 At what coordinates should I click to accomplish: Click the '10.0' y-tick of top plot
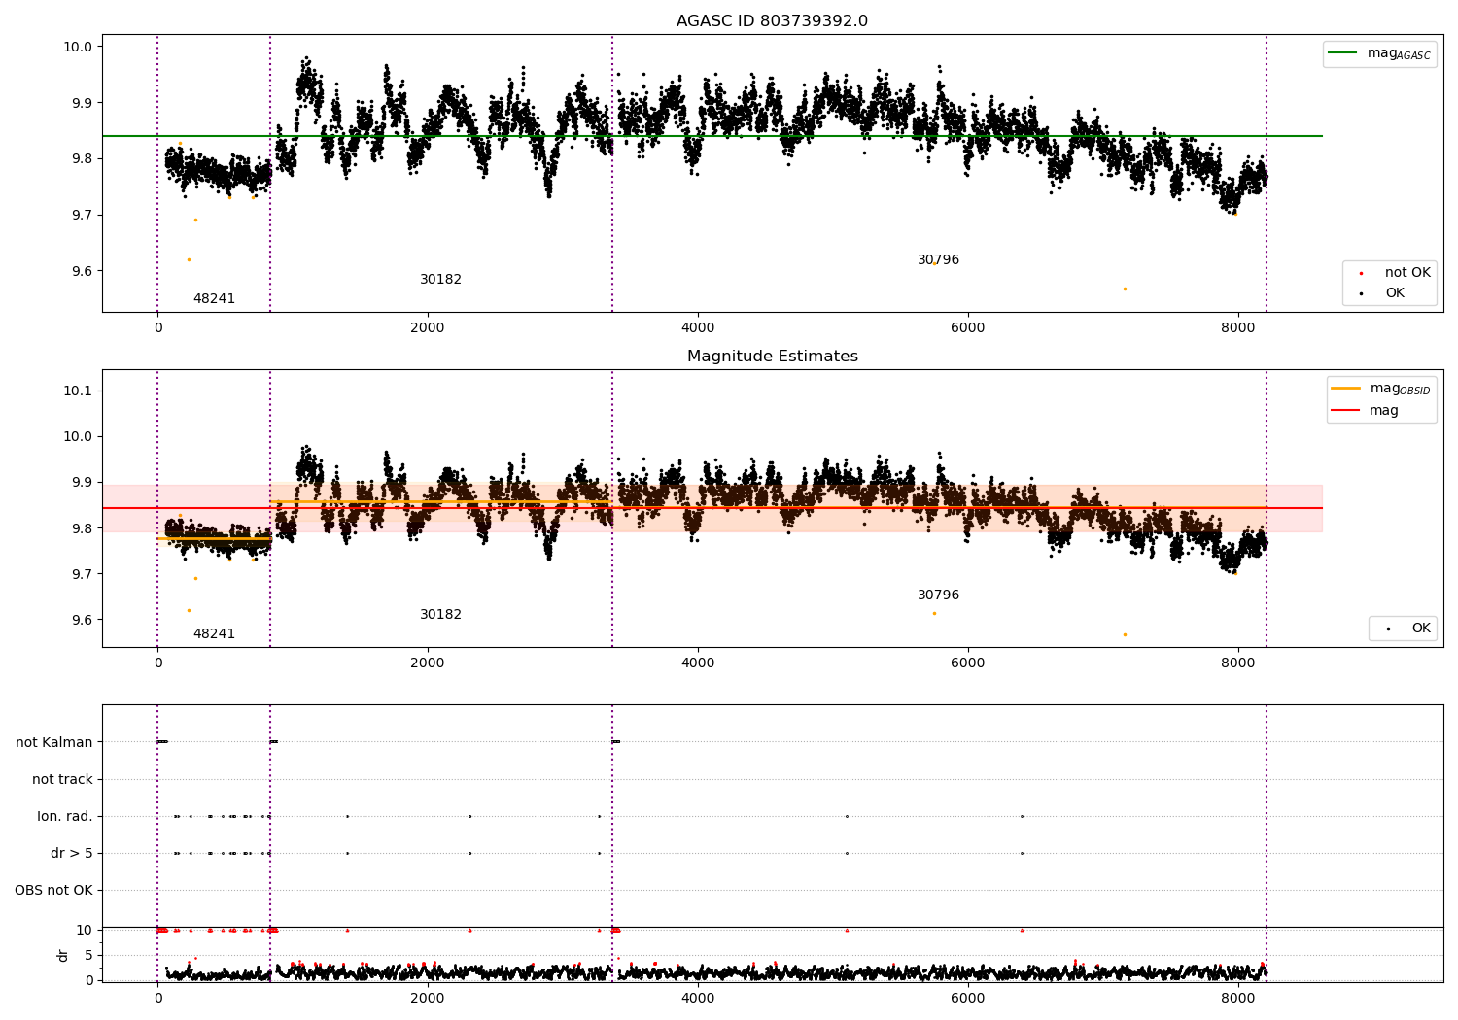(78, 47)
